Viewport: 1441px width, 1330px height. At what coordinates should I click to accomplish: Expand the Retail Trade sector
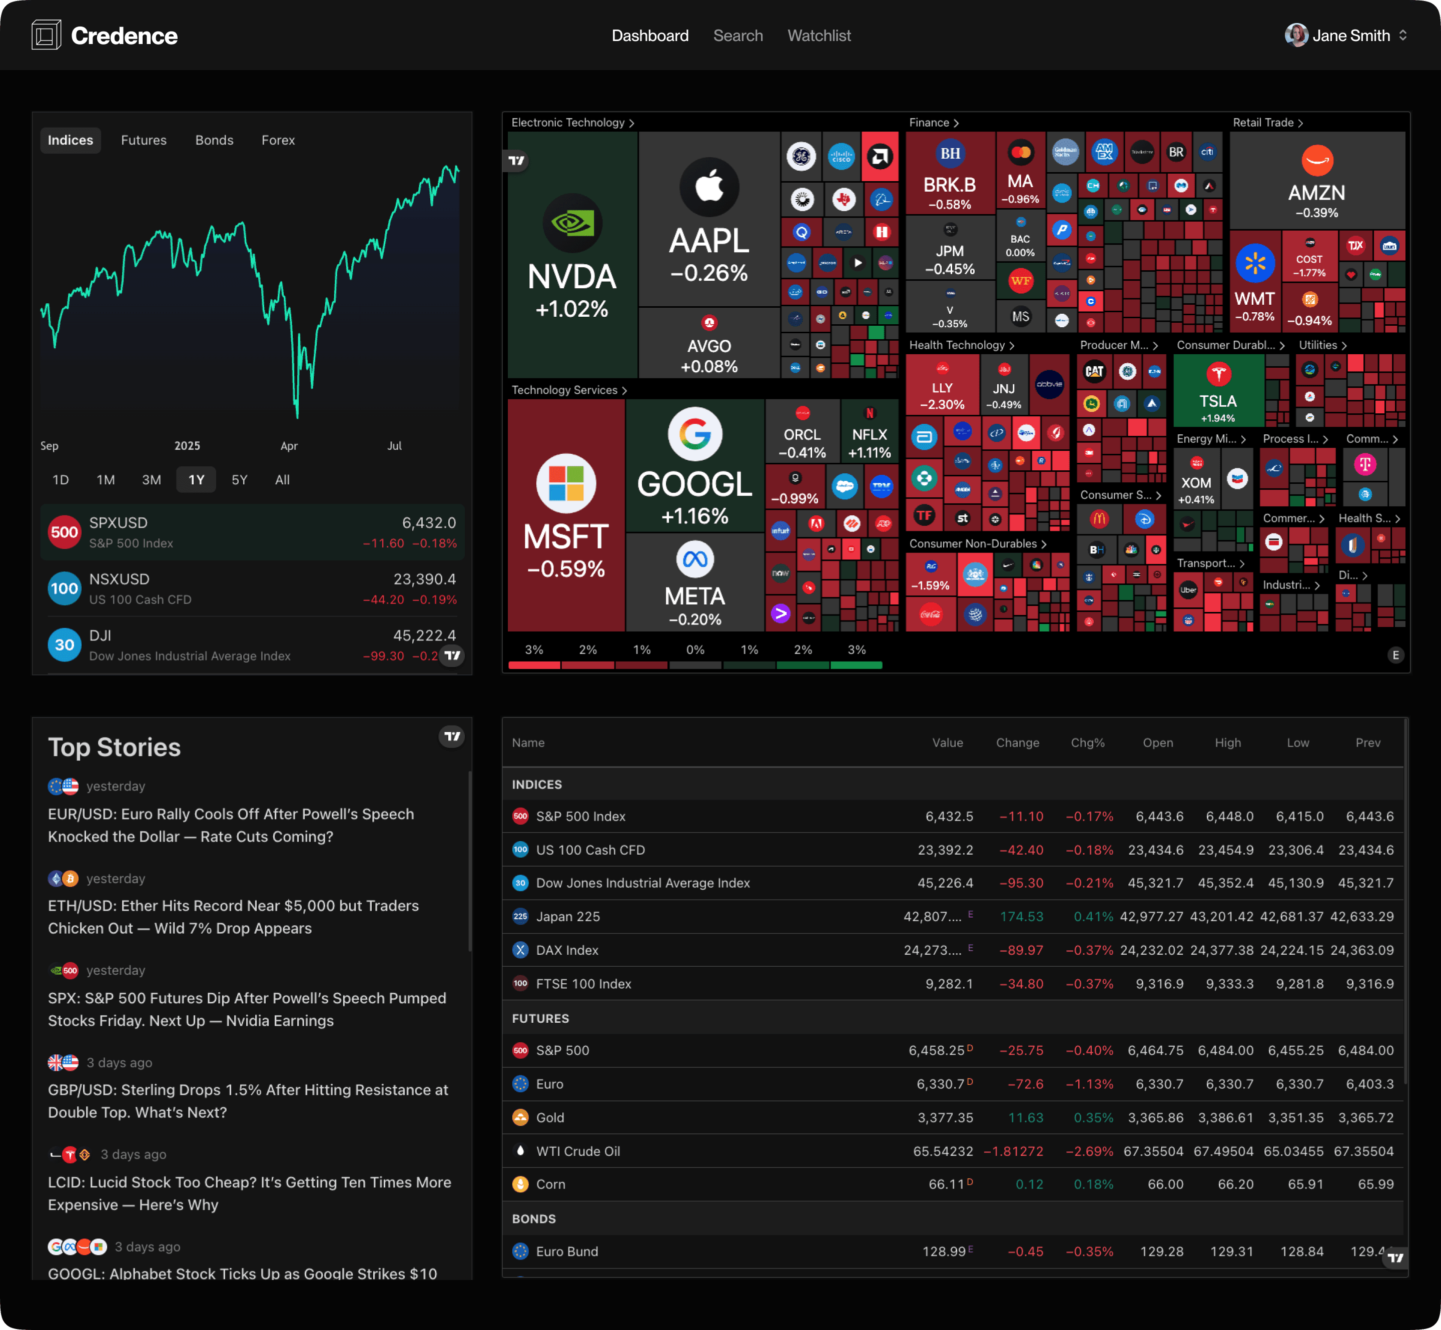tap(1268, 123)
